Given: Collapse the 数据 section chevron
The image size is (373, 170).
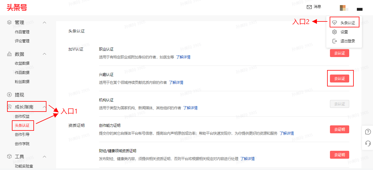Looking at the screenshot, I should point(44,54).
